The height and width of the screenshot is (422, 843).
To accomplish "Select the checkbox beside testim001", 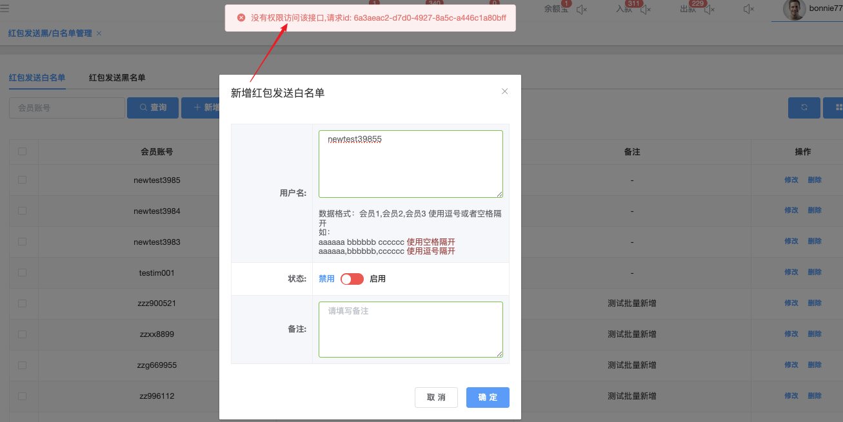I will tap(23, 273).
